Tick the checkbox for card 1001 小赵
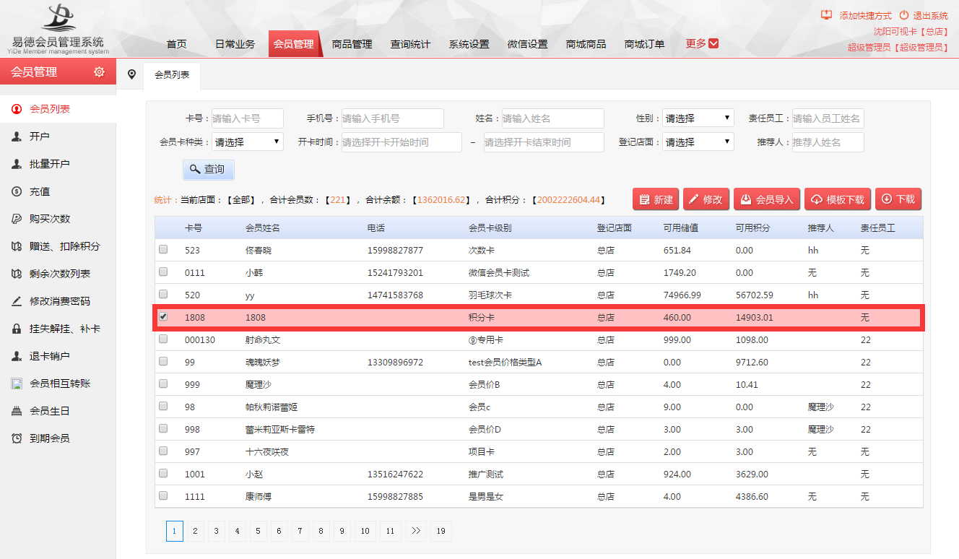The width and height of the screenshot is (959, 559). point(163,473)
